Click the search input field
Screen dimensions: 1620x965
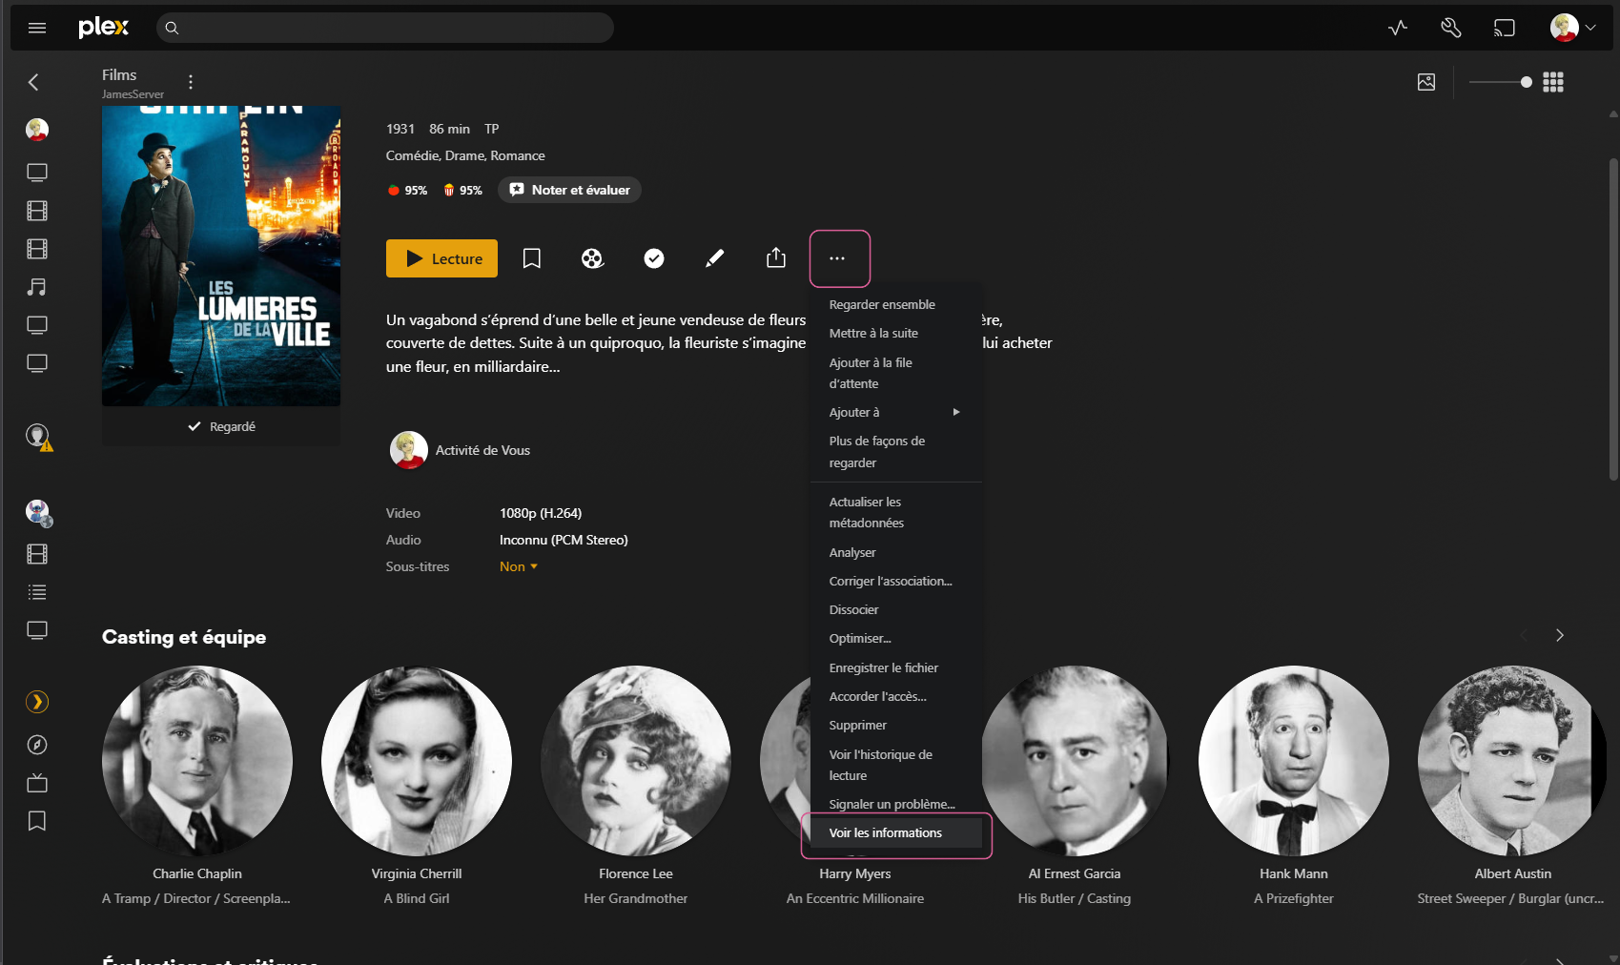point(385,28)
